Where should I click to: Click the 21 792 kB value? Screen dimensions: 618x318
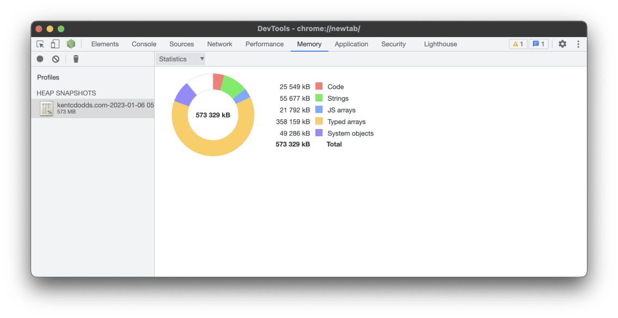coord(295,110)
